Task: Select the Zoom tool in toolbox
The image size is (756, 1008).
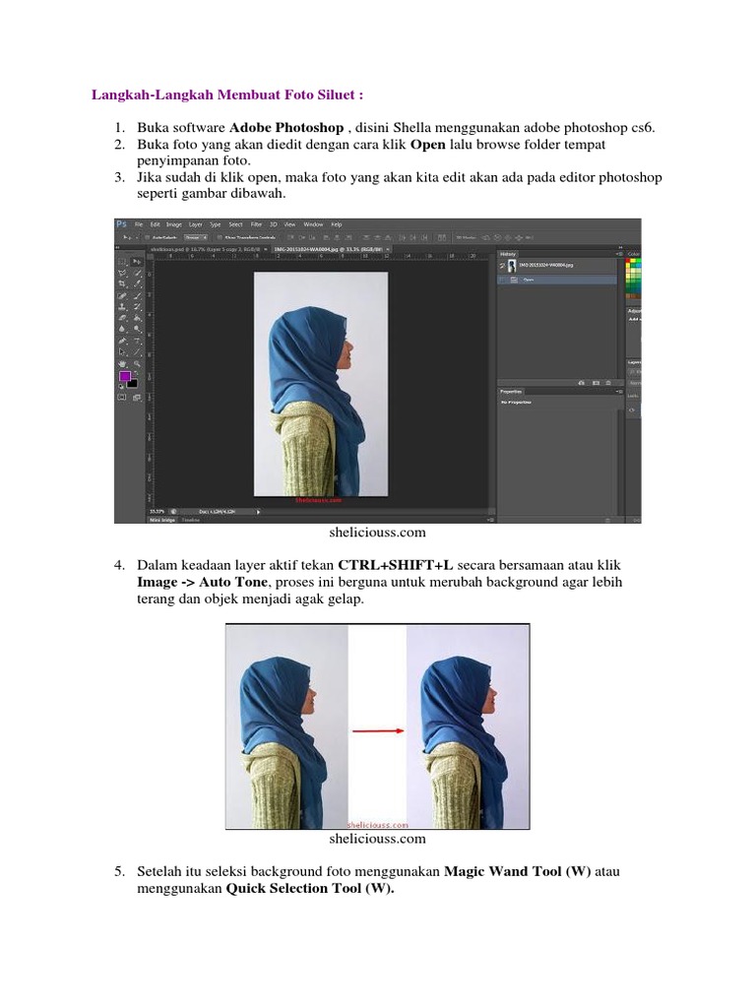Action: pos(138,364)
